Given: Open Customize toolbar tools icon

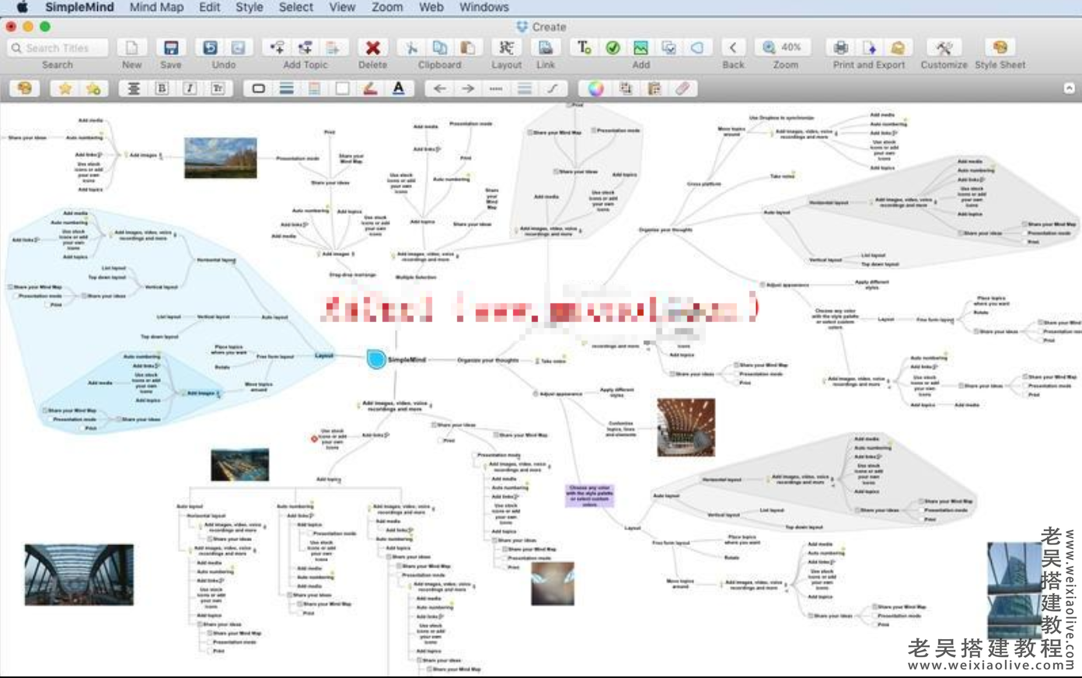Looking at the screenshot, I should pos(944,47).
